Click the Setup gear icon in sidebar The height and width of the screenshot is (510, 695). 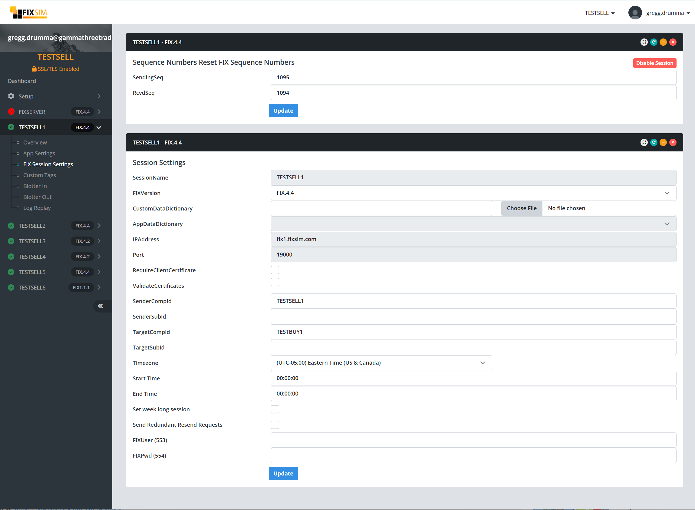pyautogui.click(x=11, y=96)
